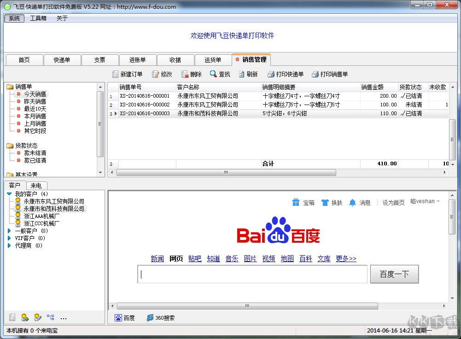Click the 打印快递单 printer icon
Screen dimensions: 461x339
[x=271, y=74]
